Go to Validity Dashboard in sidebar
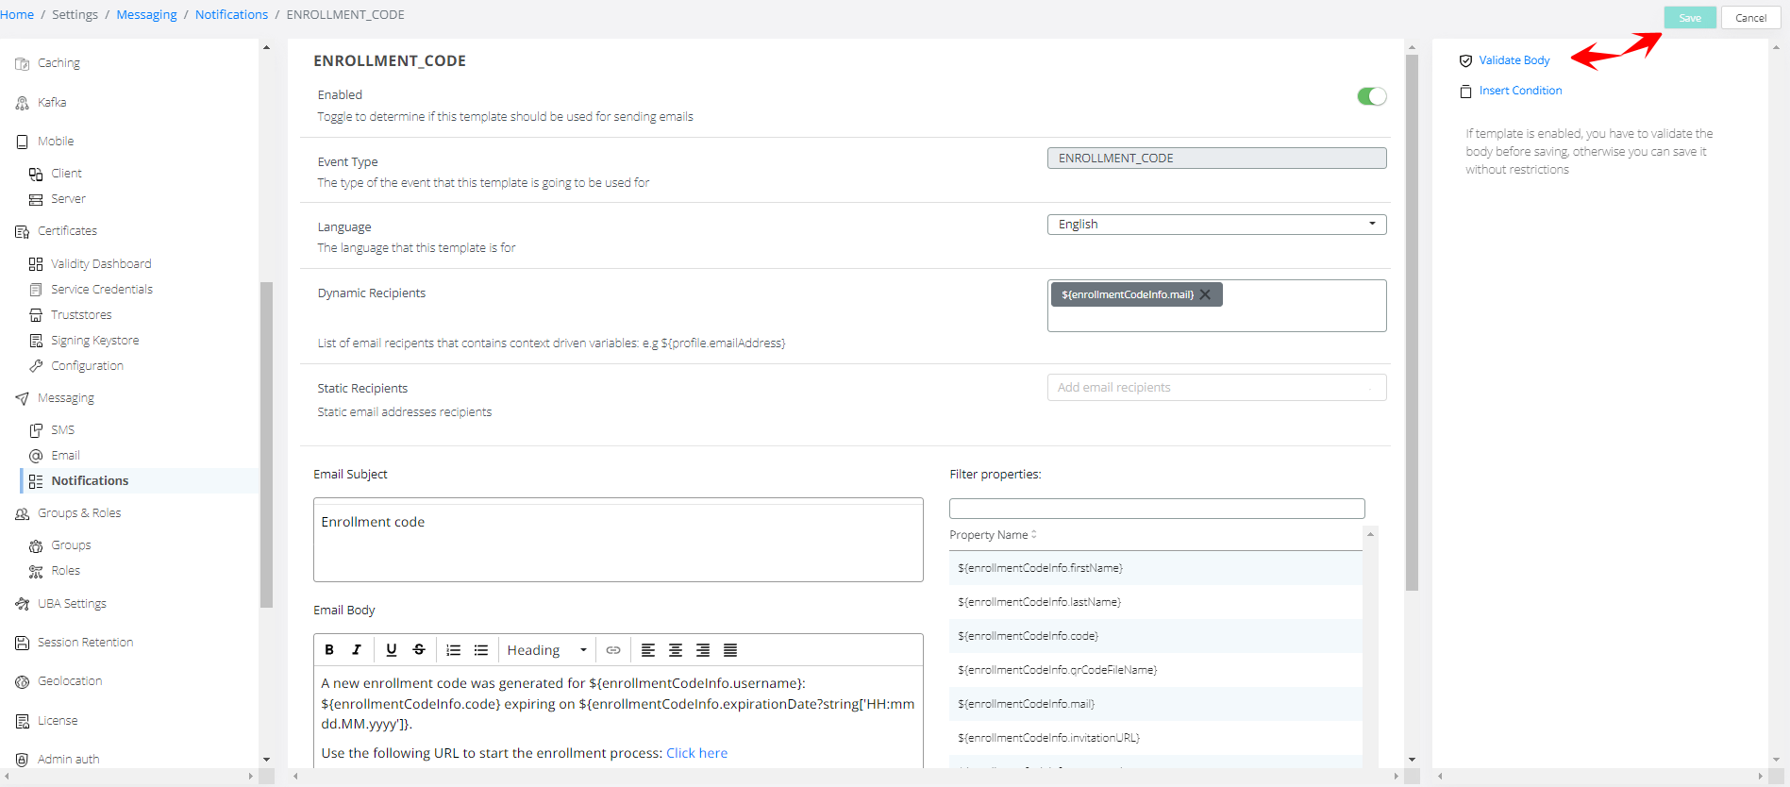This screenshot has width=1790, height=787. coord(101,264)
